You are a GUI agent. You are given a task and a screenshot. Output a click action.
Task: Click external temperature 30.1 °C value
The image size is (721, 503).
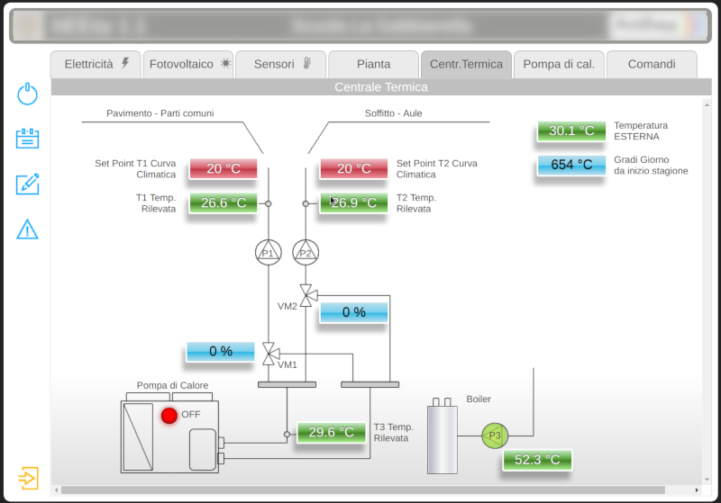571,130
